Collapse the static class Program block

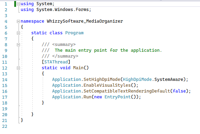click(x=18, y=33)
